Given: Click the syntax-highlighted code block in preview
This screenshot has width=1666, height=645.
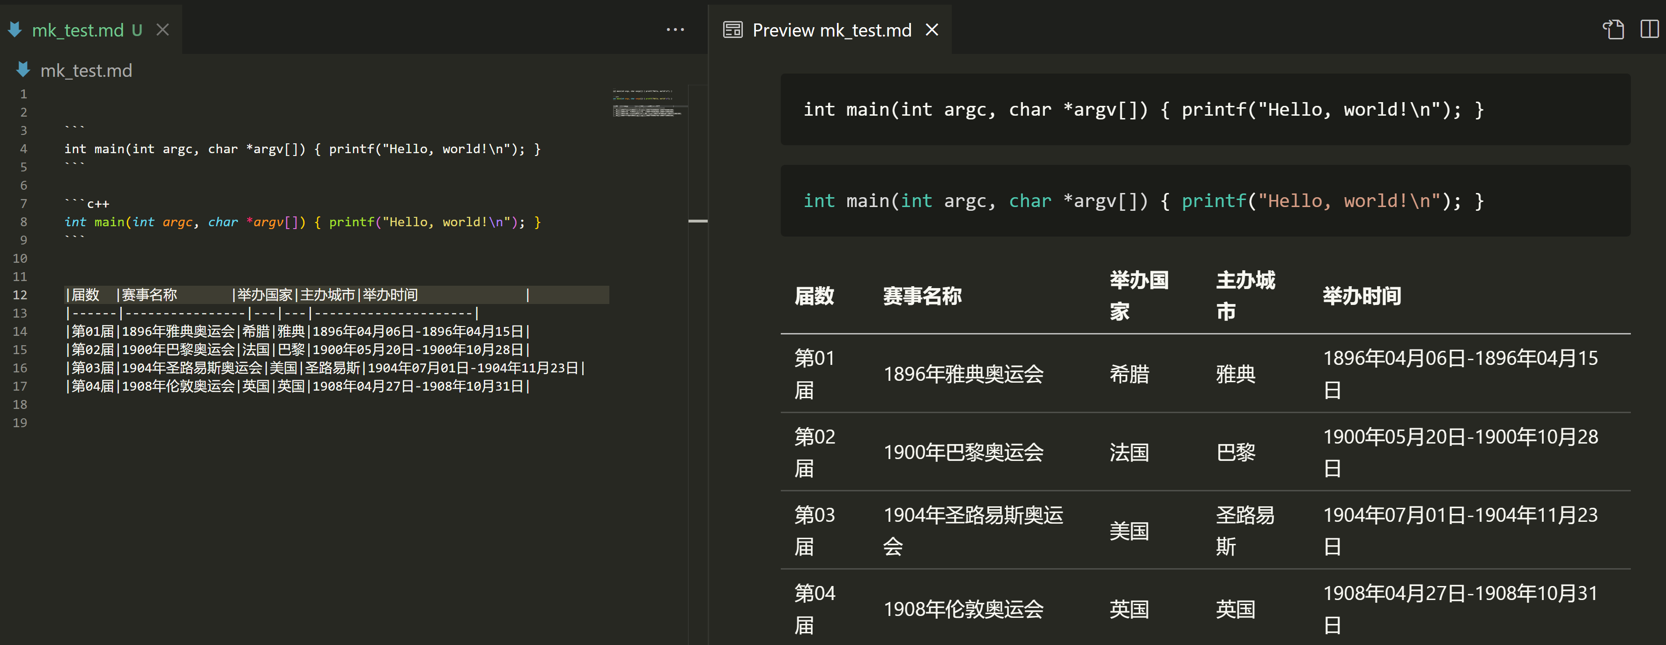Looking at the screenshot, I should [1205, 200].
